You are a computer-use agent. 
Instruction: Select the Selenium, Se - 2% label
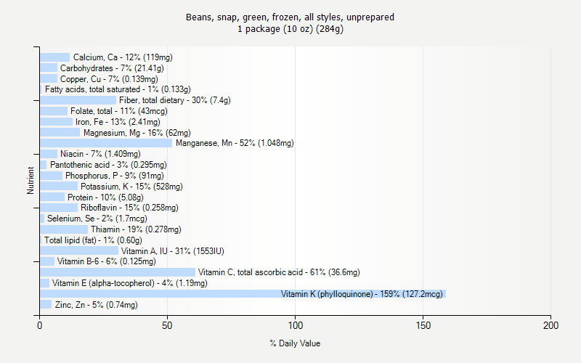[x=97, y=219]
